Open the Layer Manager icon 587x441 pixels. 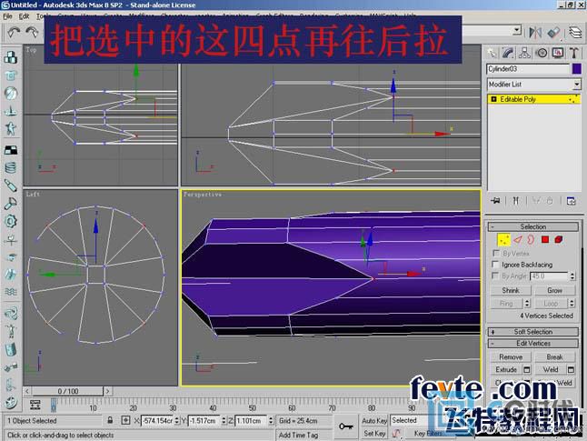coord(575,33)
